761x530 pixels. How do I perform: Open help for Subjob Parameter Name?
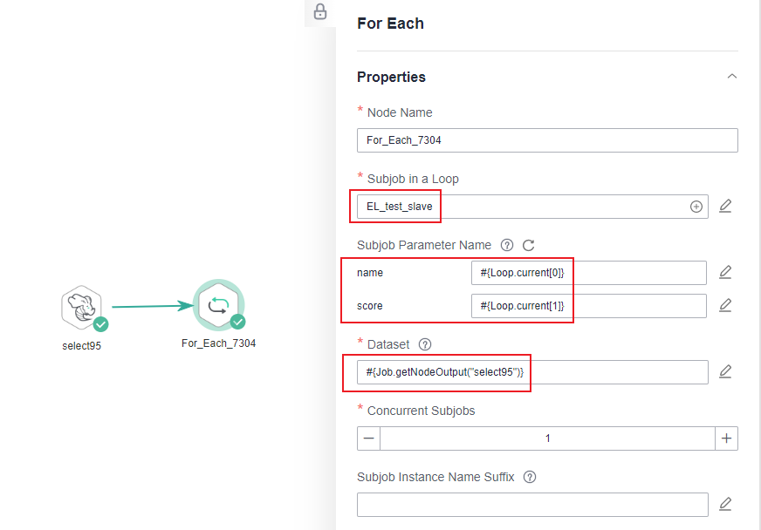(x=507, y=245)
